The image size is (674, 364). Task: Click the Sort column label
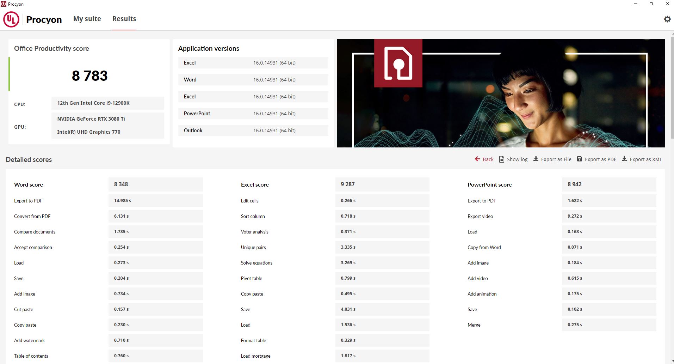tap(253, 216)
